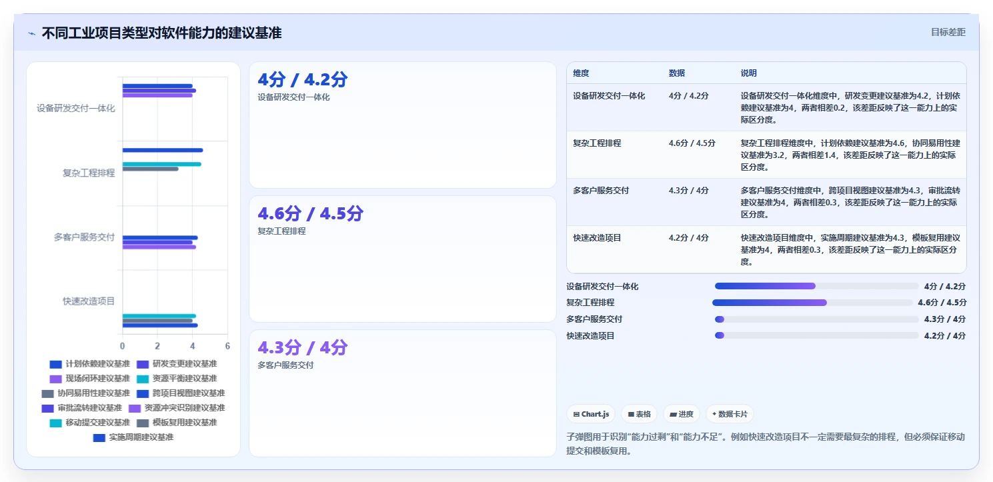
Task: Select the 进度 tag chip
Action: coord(682,414)
